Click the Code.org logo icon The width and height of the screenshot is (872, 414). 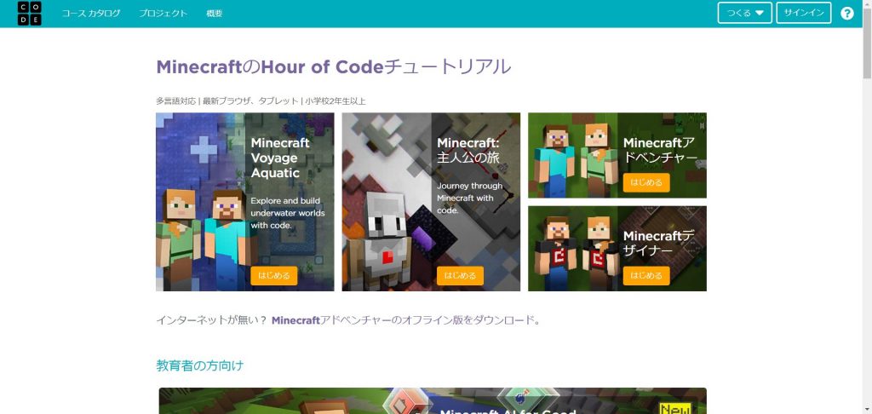click(x=29, y=14)
